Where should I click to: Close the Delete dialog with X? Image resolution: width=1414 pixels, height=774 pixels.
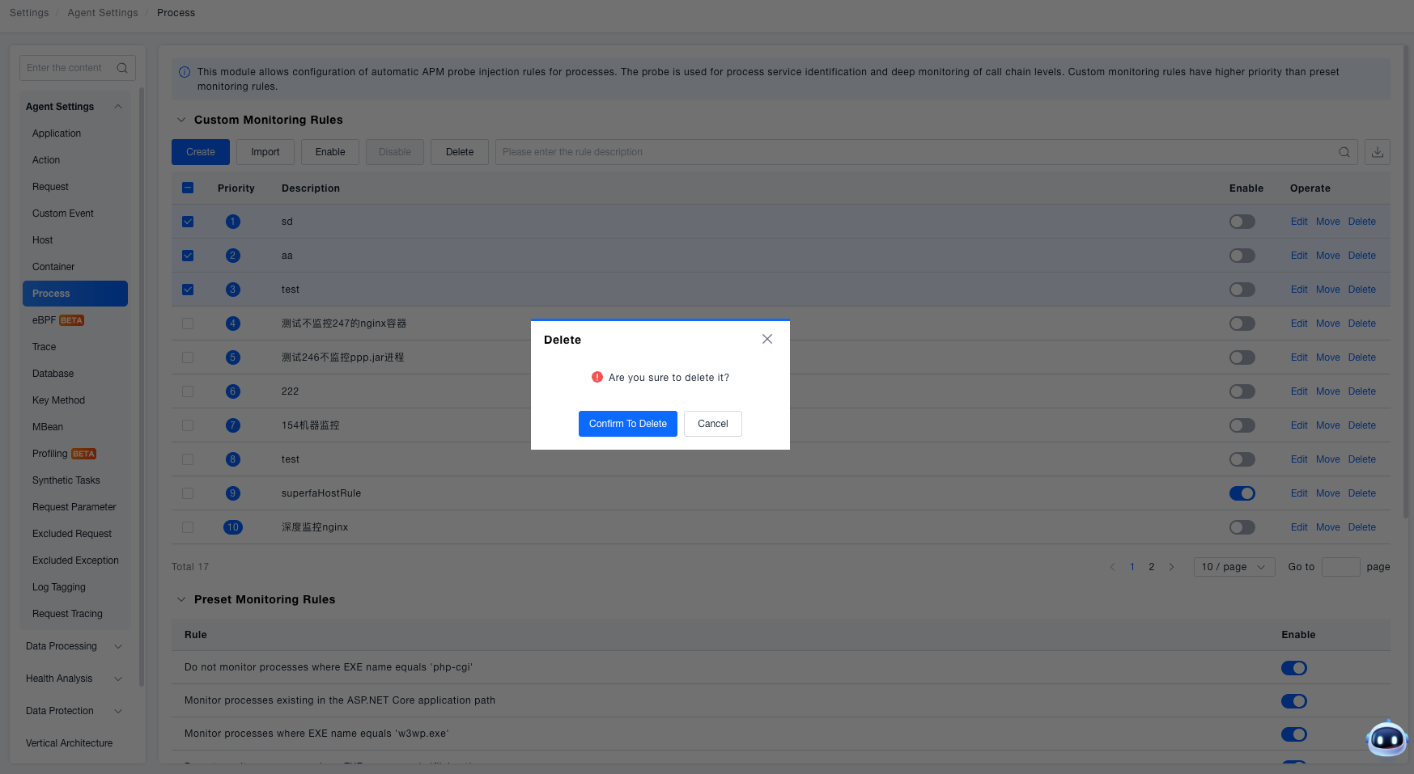767,339
